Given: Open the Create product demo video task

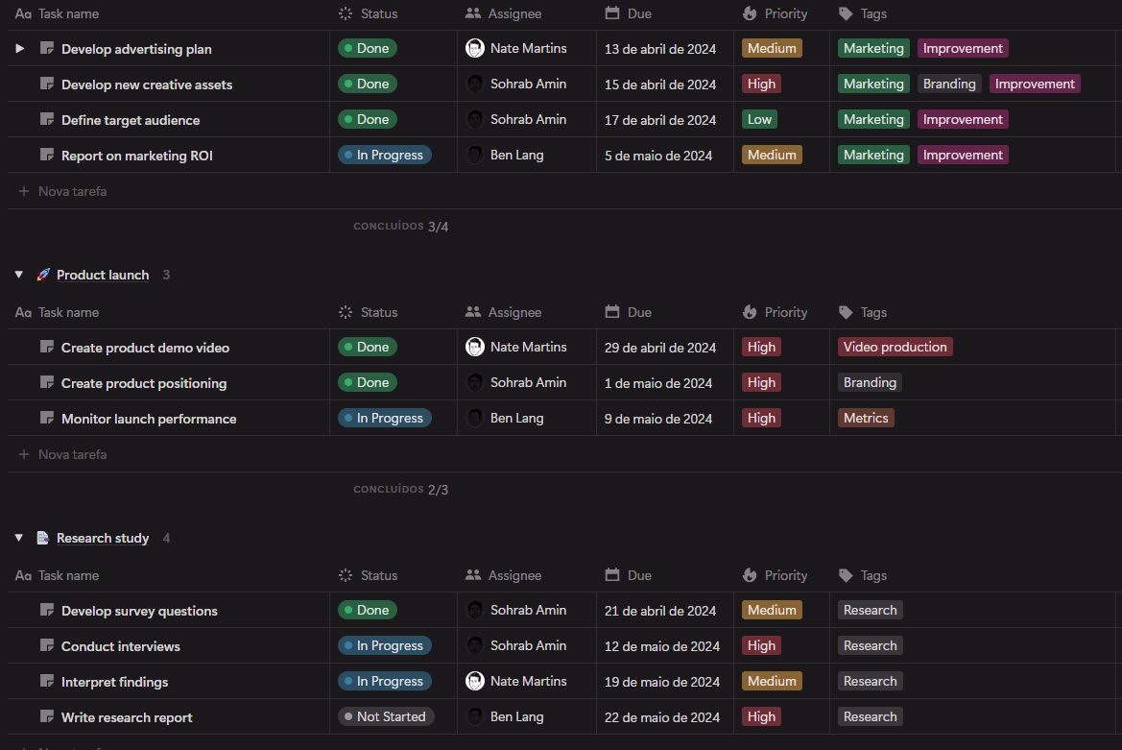Looking at the screenshot, I should coord(145,348).
